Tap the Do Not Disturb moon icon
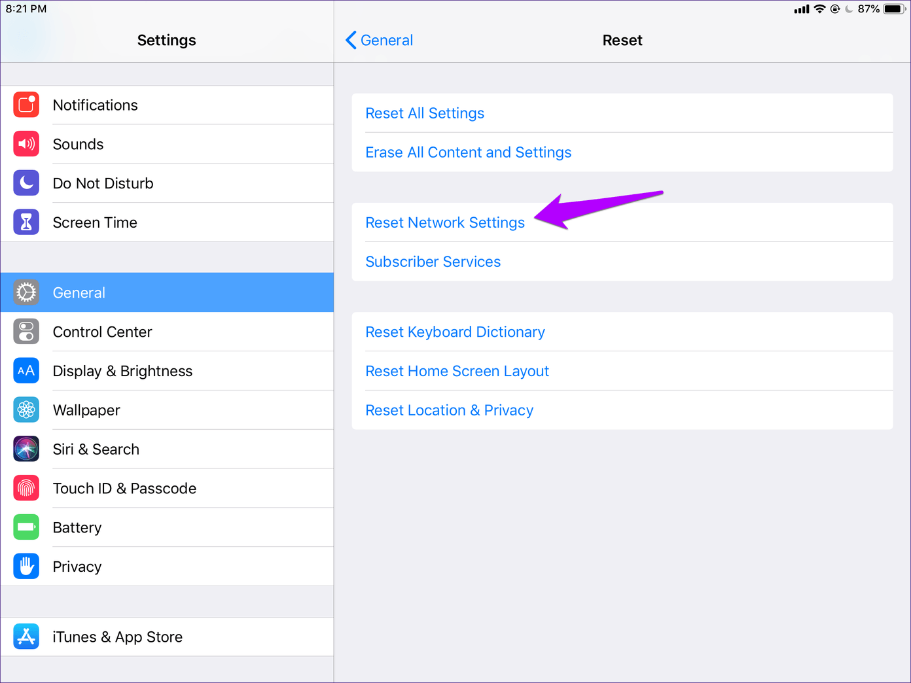The height and width of the screenshot is (683, 911). (26, 183)
